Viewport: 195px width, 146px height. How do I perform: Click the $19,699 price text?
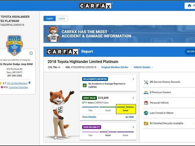click(x=103, y=98)
